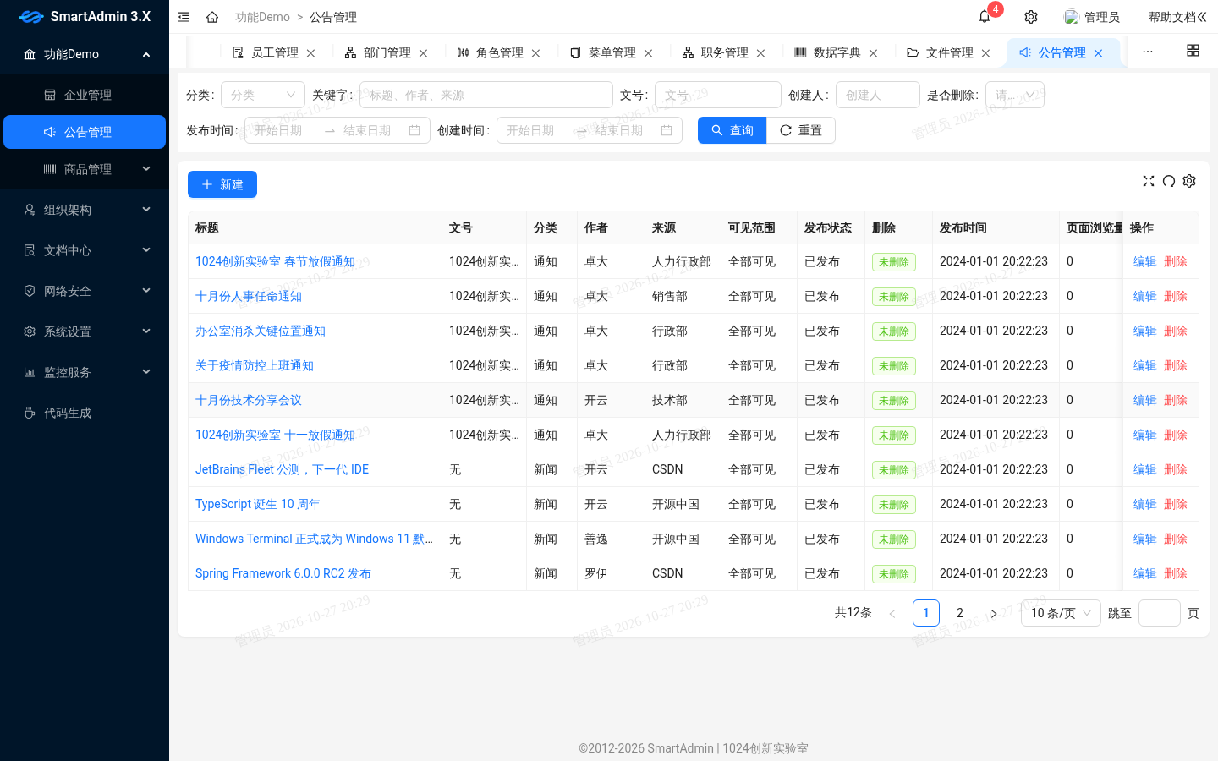Screen dimensions: 1218x761
Task: Open table column settings gear
Action: point(1189,181)
